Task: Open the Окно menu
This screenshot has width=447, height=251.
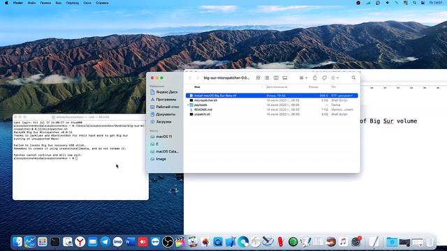Action: 87,3
